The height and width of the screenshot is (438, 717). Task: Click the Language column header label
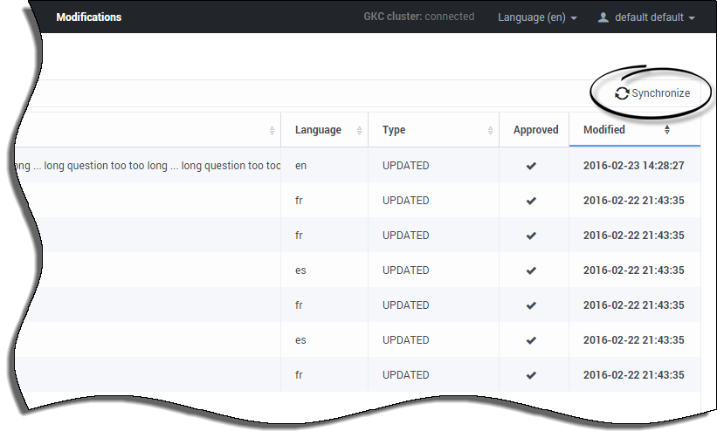click(x=318, y=130)
